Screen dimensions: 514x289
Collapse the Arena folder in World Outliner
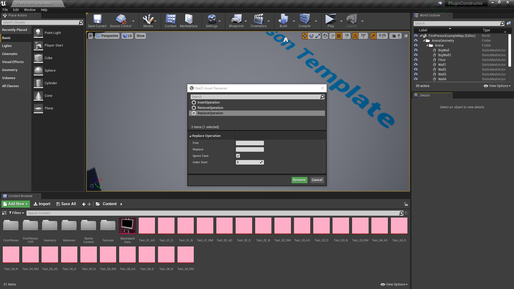(428, 45)
